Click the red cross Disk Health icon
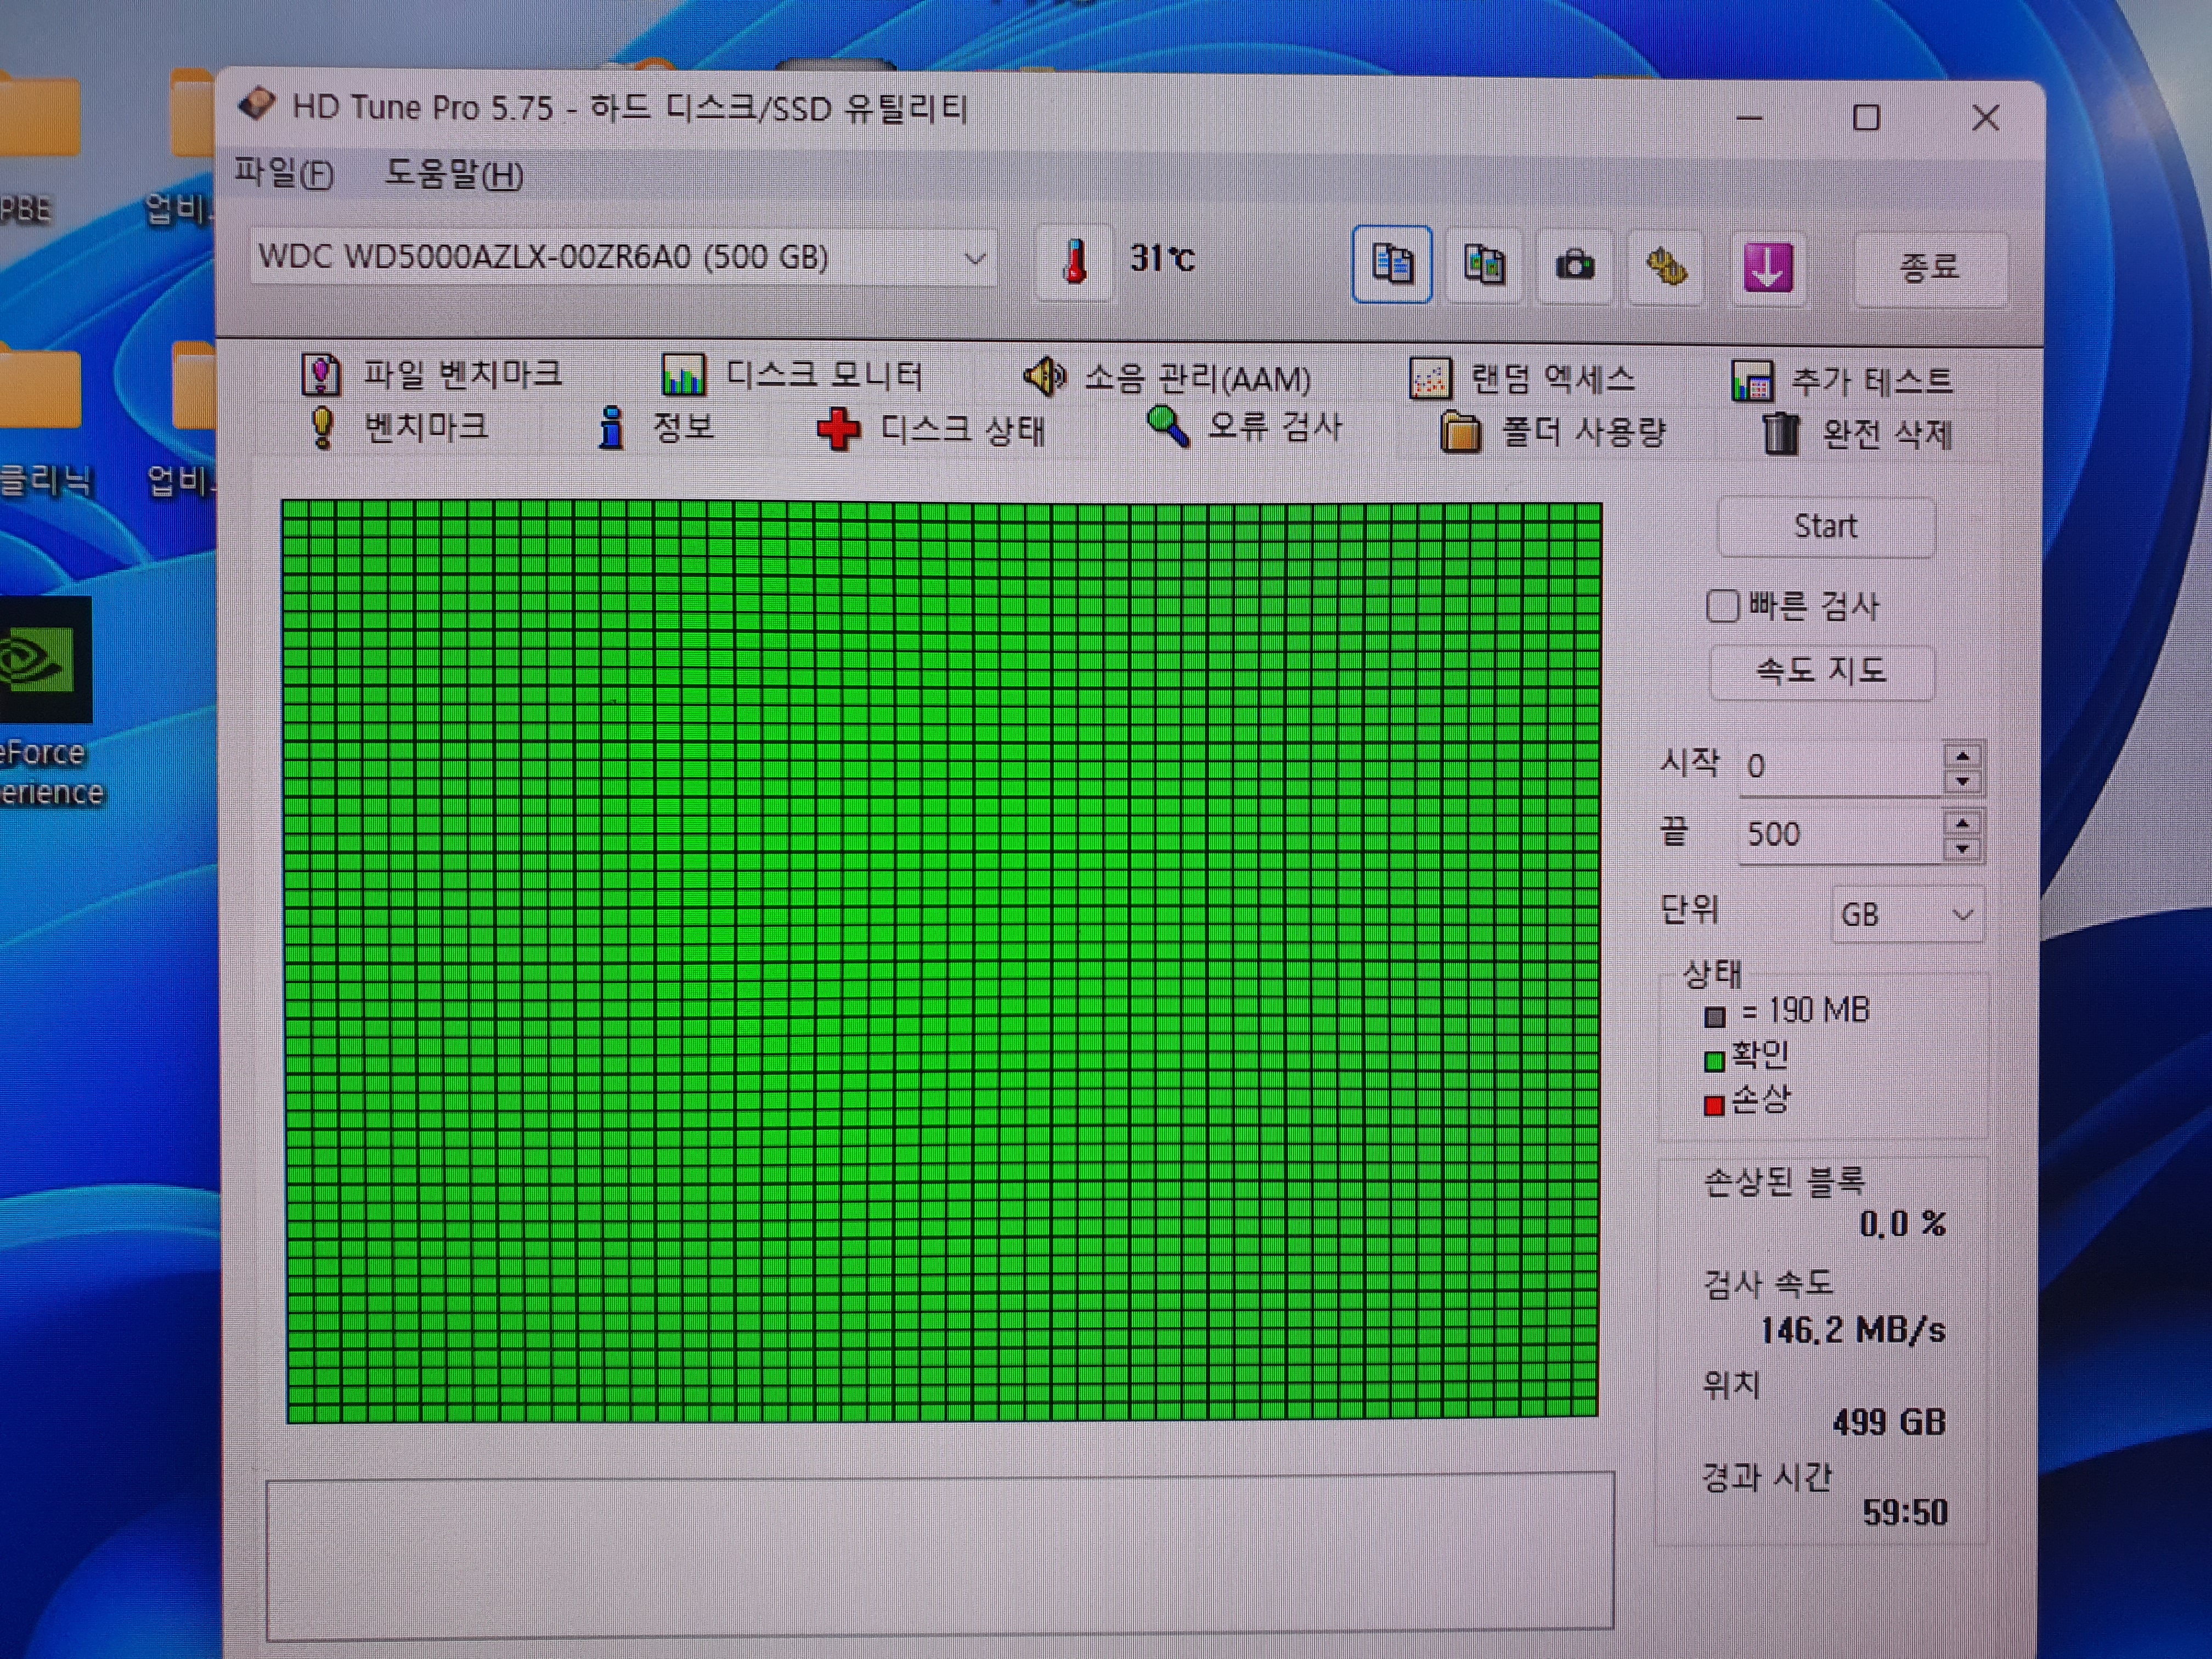 pyautogui.click(x=838, y=430)
